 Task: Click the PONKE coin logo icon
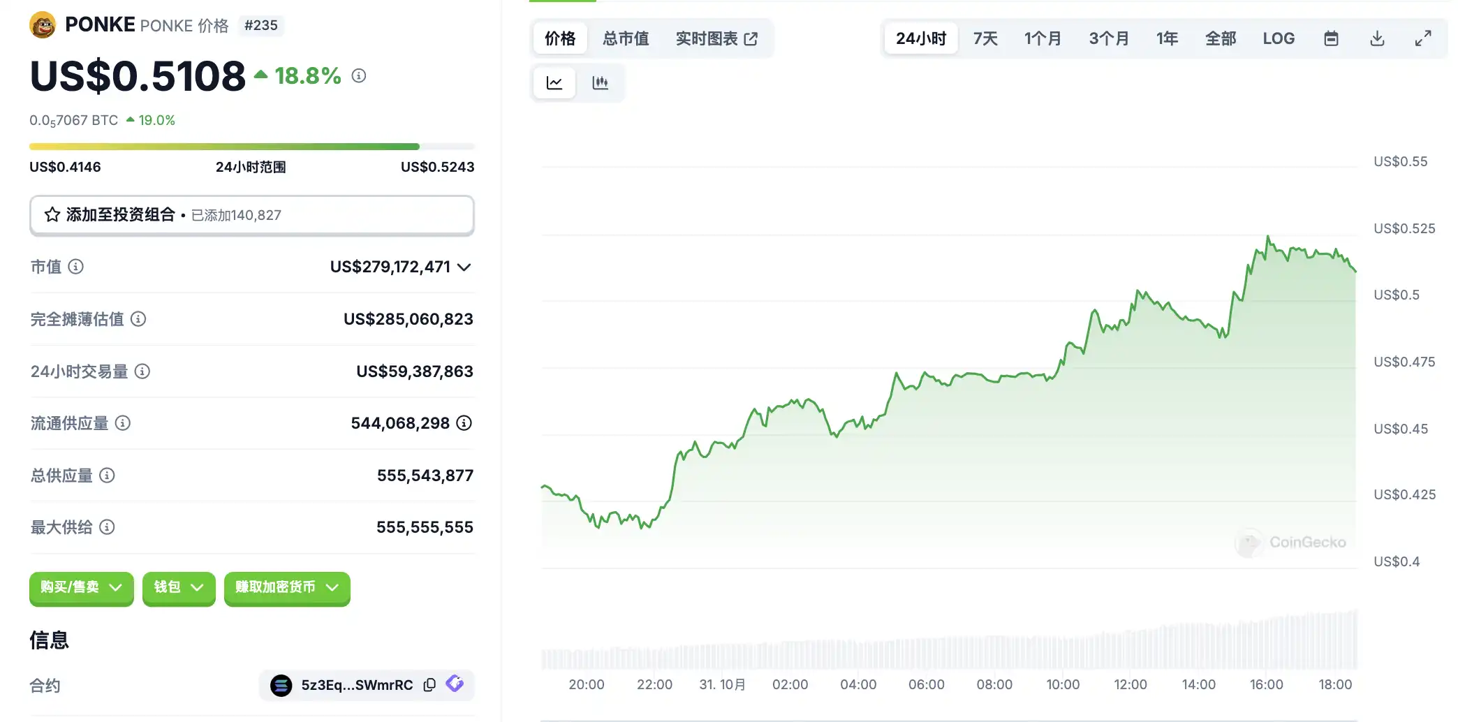[x=43, y=25]
